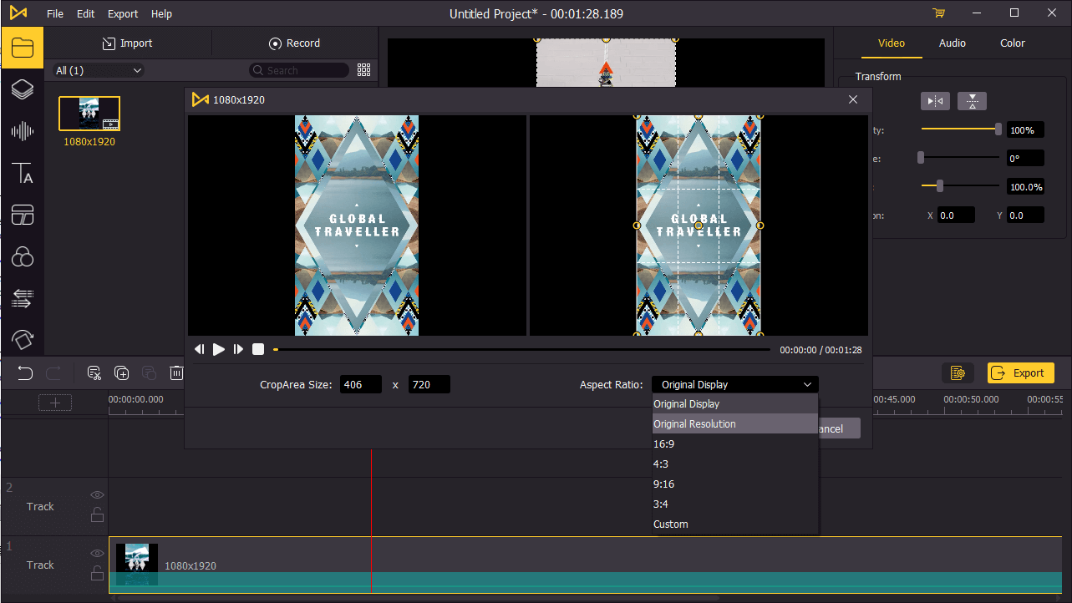Click the duplicate-add icon in timeline toolbar
1072x603 pixels.
tap(122, 373)
